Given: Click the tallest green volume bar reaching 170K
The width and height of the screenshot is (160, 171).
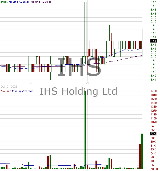Looking at the screenshot, I should click(x=85, y=130).
